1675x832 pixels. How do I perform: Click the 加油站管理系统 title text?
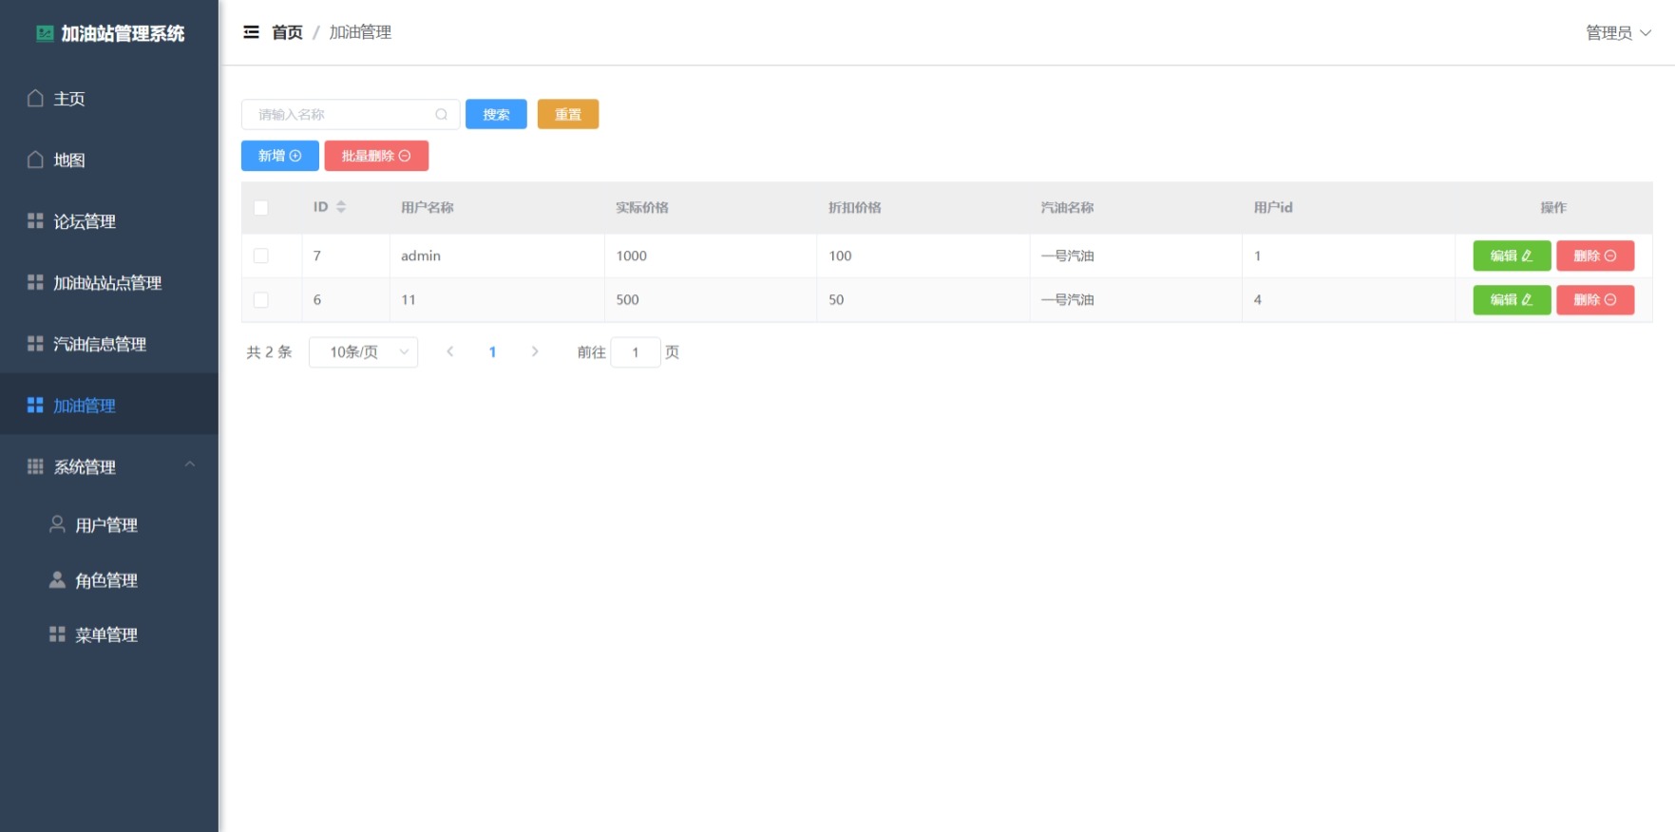point(124,33)
